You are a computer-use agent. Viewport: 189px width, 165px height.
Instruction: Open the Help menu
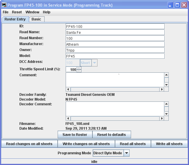click(47, 12)
